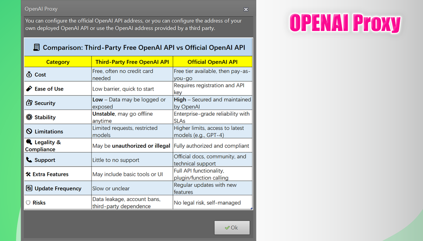Click the shield icon next to Risks
The image size is (423, 241).
coord(28,202)
